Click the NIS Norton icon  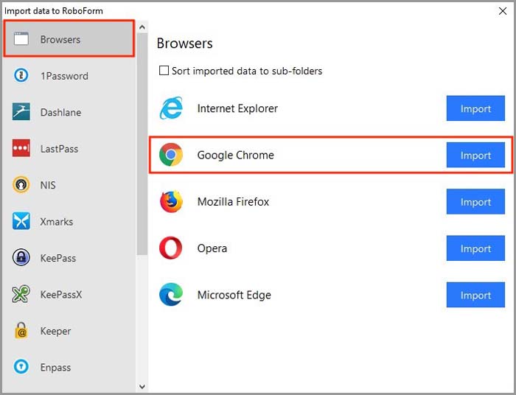coord(21,184)
